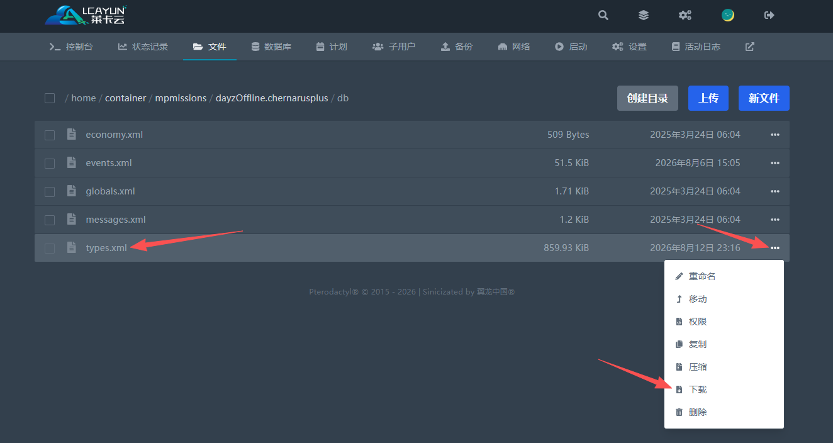Screen dimensions: 833x443
Task: Open the external link icon tab
Action: [x=750, y=47]
